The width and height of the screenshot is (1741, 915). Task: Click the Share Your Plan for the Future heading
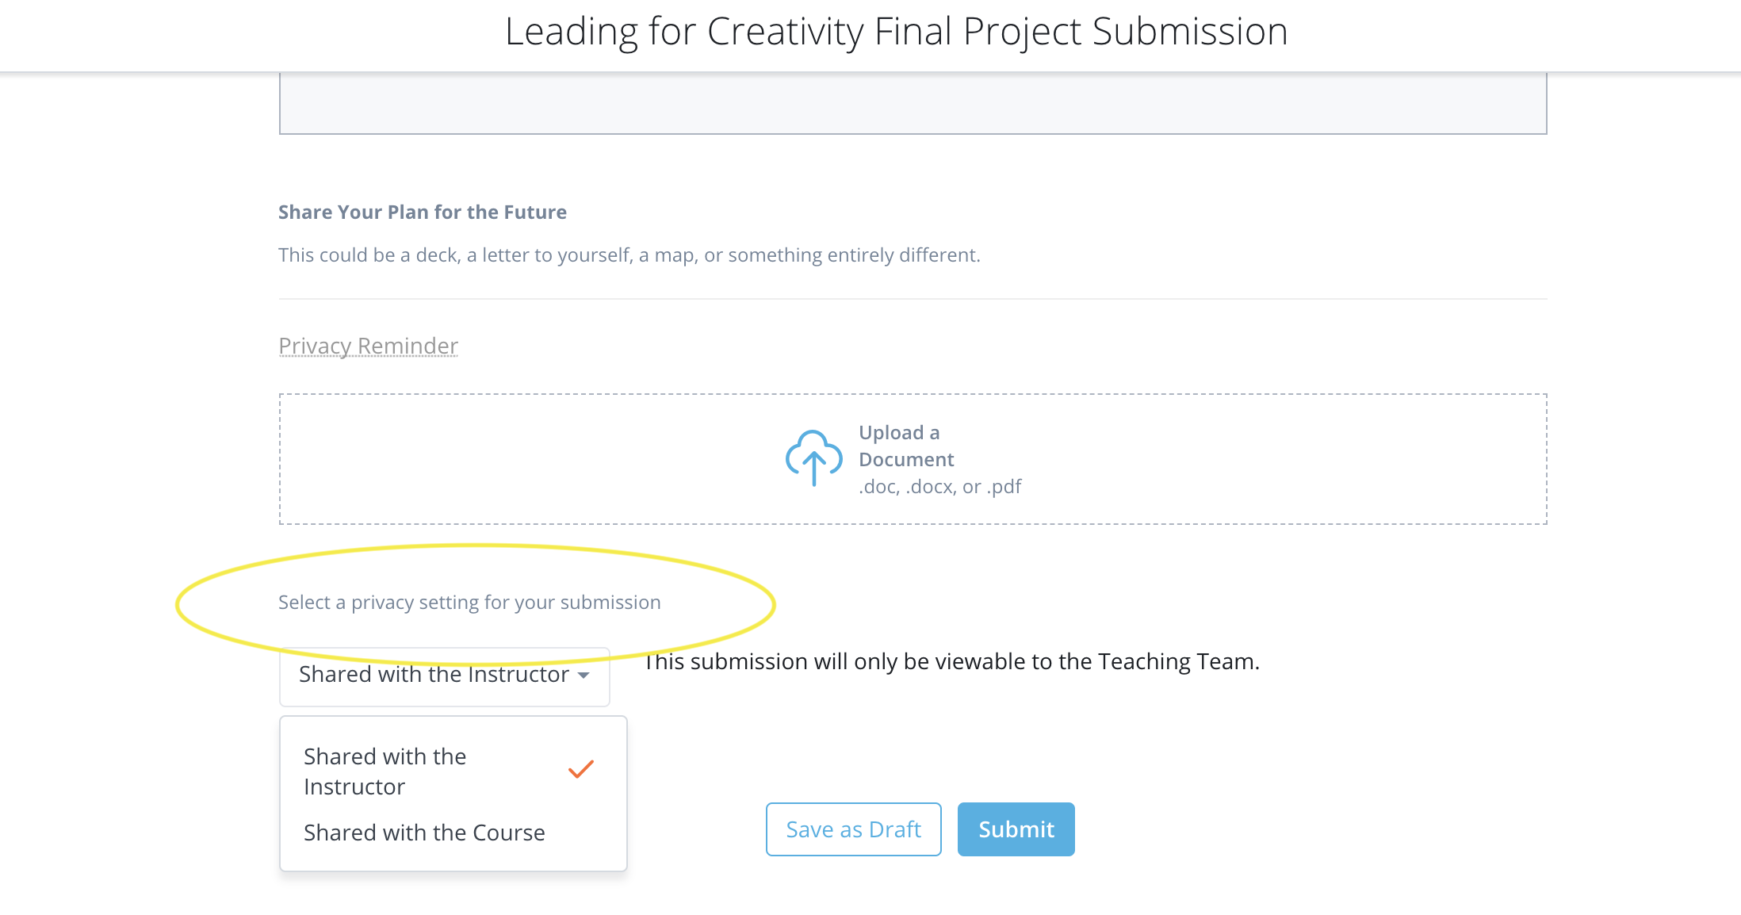(x=422, y=212)
